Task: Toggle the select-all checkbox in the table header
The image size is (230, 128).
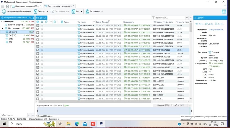Action: (38, 22)
